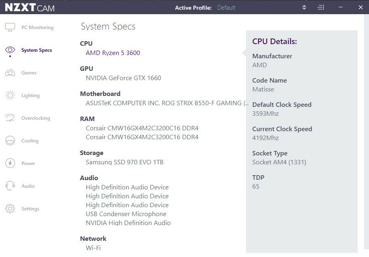Open the Default profile dropdown
The height and width of the screenshot is (257, 369).
pos(227,7)
